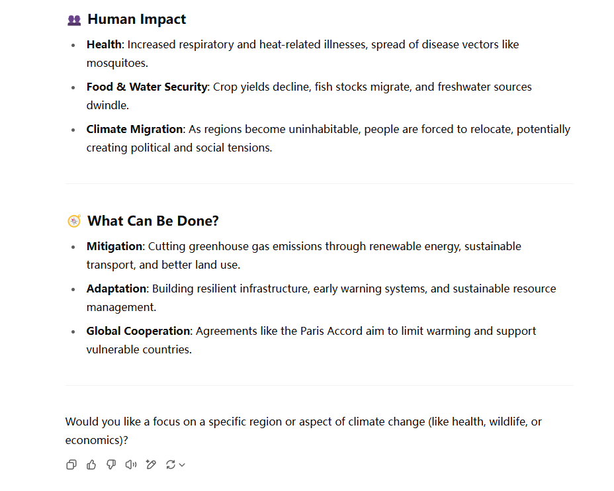Select the Human Impact heading
Viewport: 614px width, 491px height.
click(x=137, y=19)
